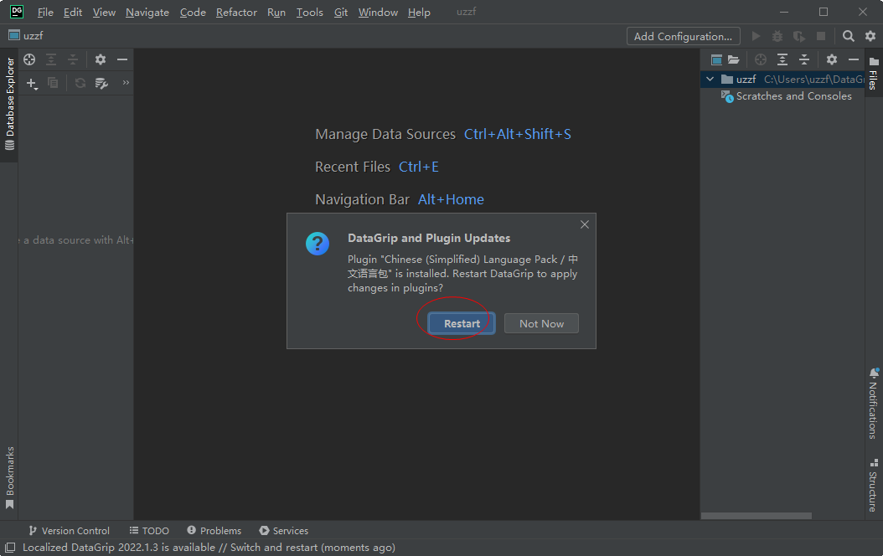Toggle the Database Explorer side tab
The image size is (883, 556).
[9, 105]
